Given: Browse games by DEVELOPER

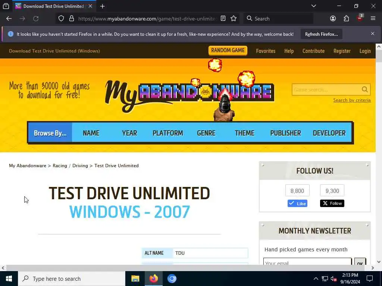Looking at the screenshot, I should 329,133.
